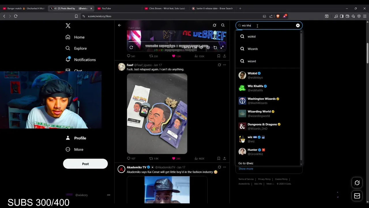Open Explore in the left navigation

tap(76, 48)
